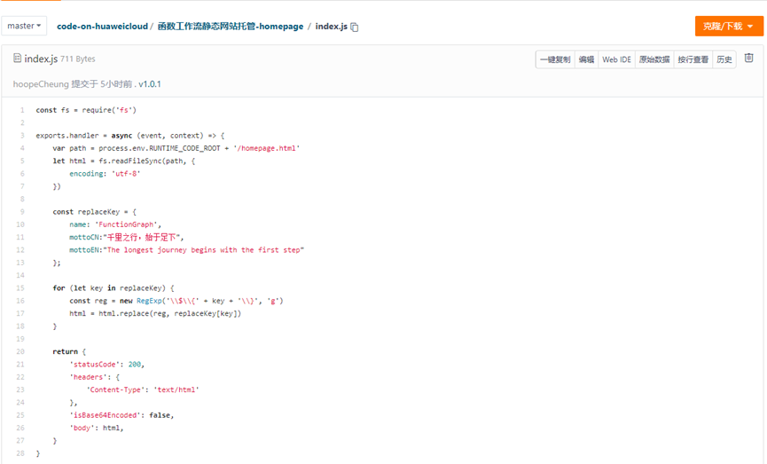Click index.js in the breadcrumb path
This screenshot has height=464, width=767.
tap(331, 27)
